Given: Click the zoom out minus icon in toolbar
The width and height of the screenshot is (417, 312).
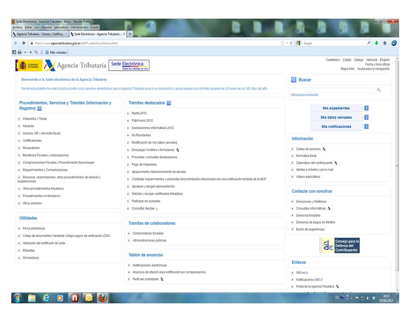Looking at the screenshot, I should pos(25,52).
